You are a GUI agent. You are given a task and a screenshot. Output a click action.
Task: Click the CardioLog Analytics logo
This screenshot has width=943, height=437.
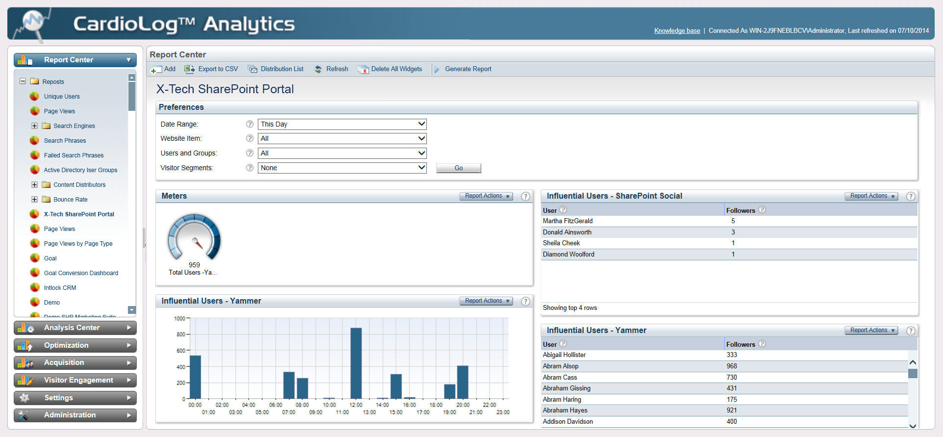[155, 24]
